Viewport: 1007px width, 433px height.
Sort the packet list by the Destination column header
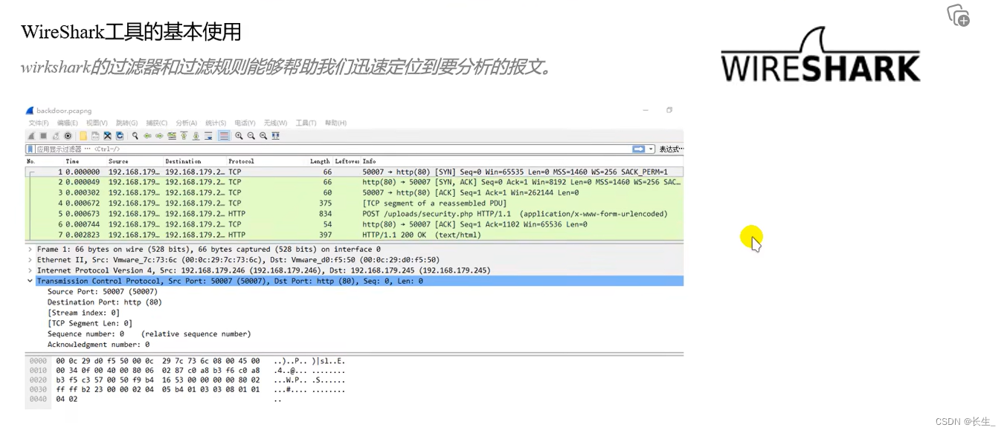coord(183,161)
